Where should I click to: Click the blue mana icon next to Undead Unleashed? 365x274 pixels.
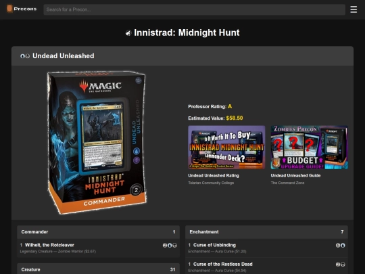coord(22,56)
